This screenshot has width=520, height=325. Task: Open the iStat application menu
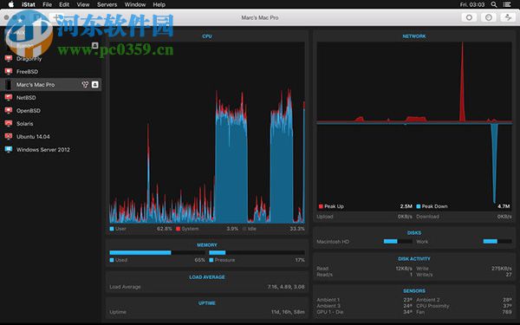coord(29,4)
